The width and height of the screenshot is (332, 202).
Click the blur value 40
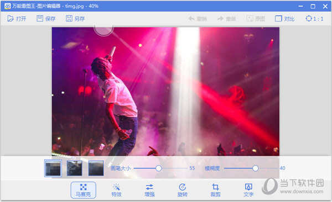tap(282, 168)
